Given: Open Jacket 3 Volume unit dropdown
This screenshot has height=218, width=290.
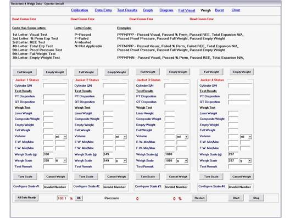Looking at the screenshot, I should [182, 137].
